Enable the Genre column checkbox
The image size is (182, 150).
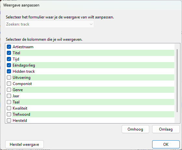click(x=9, y=90)
